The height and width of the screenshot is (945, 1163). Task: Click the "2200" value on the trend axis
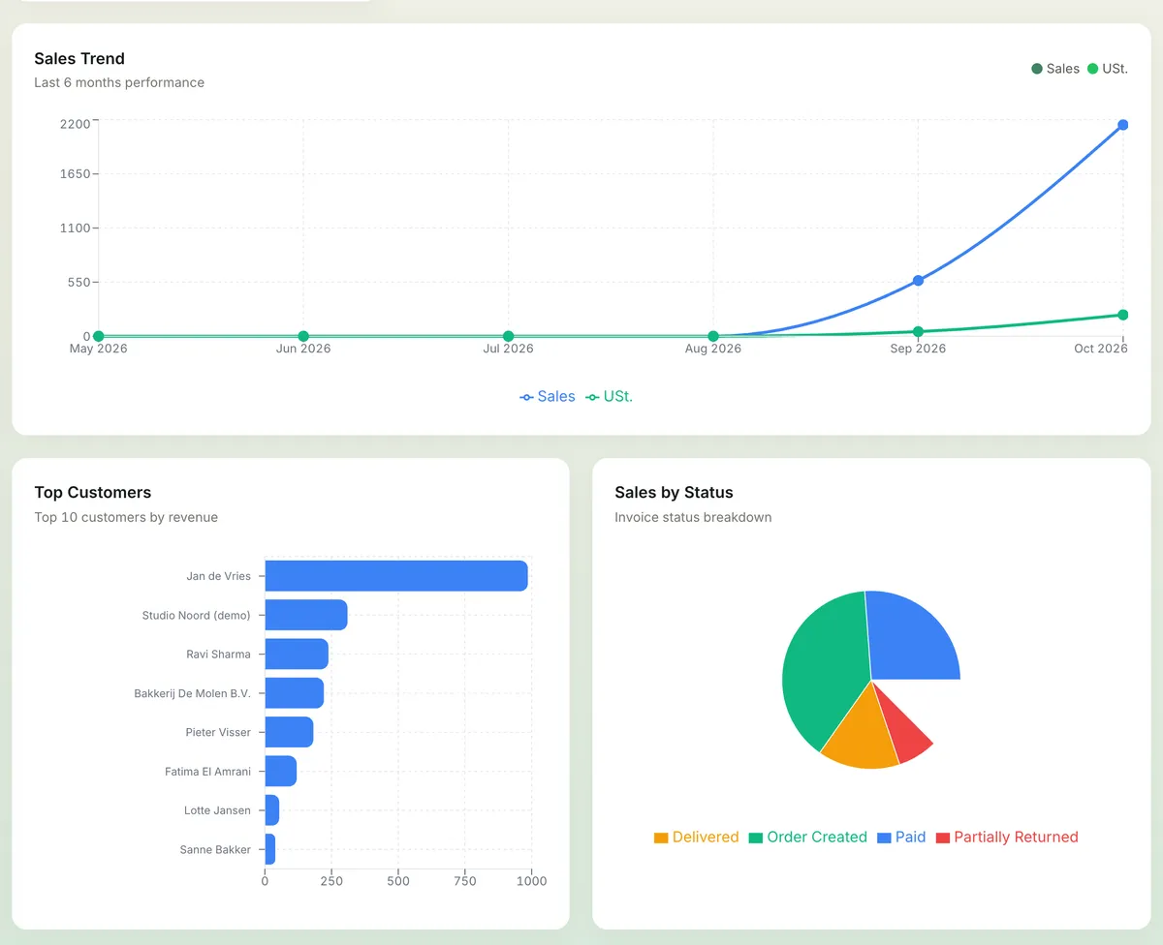click(75, 124)
